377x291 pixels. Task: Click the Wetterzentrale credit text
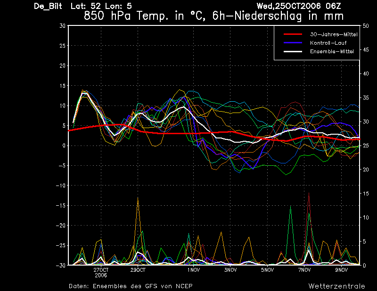coord(337,286)
